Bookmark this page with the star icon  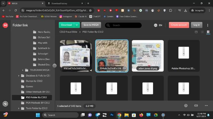(x=90, y=10)
